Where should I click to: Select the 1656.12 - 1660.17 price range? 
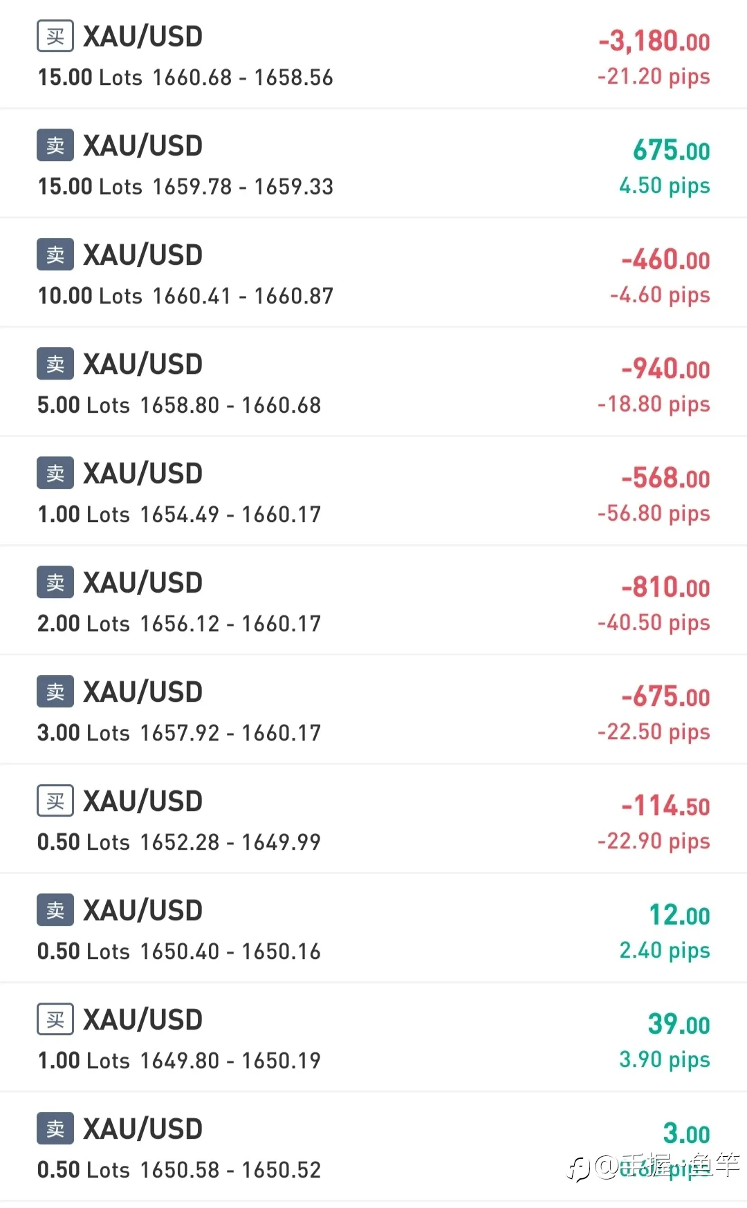[x=230, y=624]
